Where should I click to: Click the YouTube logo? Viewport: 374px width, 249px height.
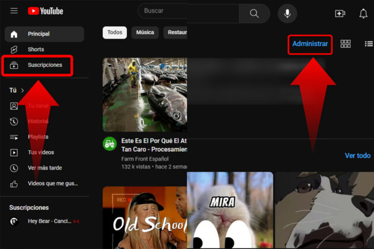pyautogui.click(x=45, y=11)
